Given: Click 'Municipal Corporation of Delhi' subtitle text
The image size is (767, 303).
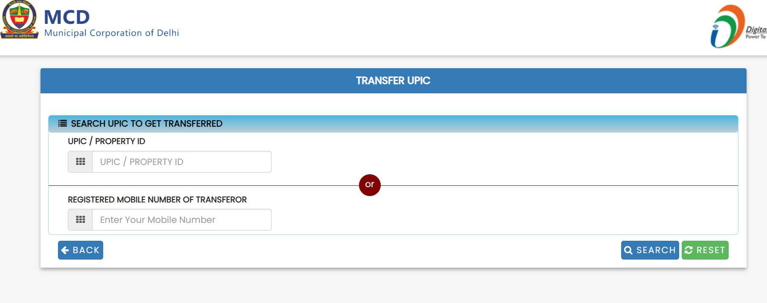Looking at the screenshot, I should click(112, 33).
